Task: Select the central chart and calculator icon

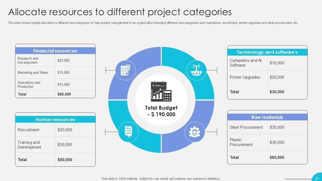Action: click(x=161, y=91)
